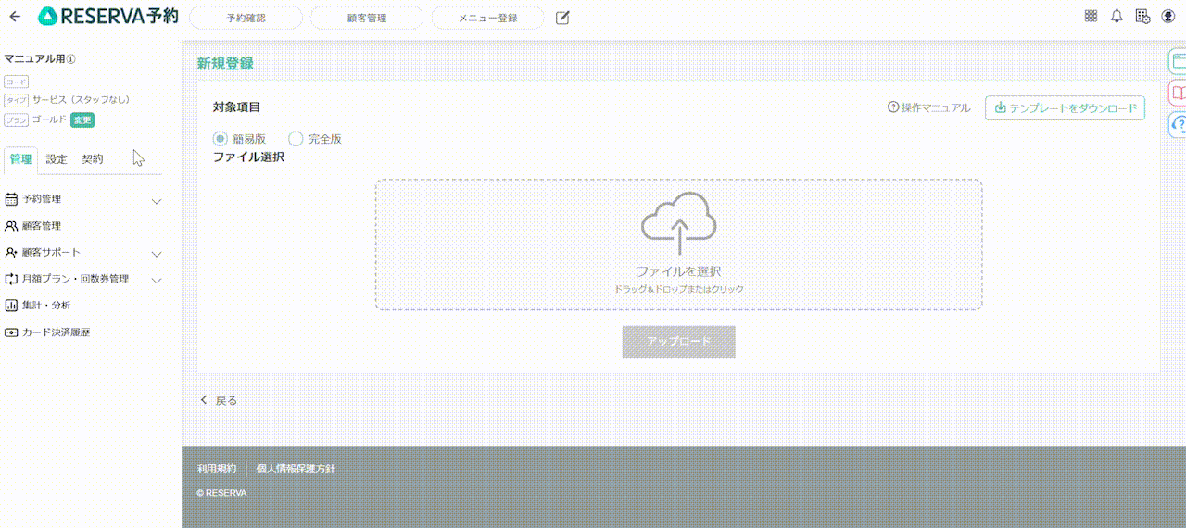Image resolution: width=1186 pixels, height=528 pixels.
Task: Switch to the 設定 tab
Action: (x=57, y=159)
